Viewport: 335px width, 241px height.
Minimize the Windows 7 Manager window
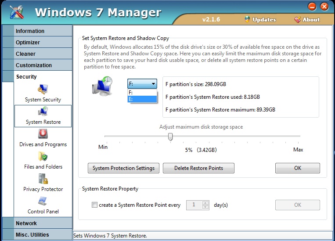coord(312,7)
